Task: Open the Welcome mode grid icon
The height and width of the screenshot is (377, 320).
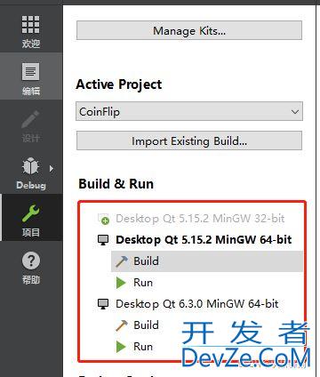Action: click(30, 25)
